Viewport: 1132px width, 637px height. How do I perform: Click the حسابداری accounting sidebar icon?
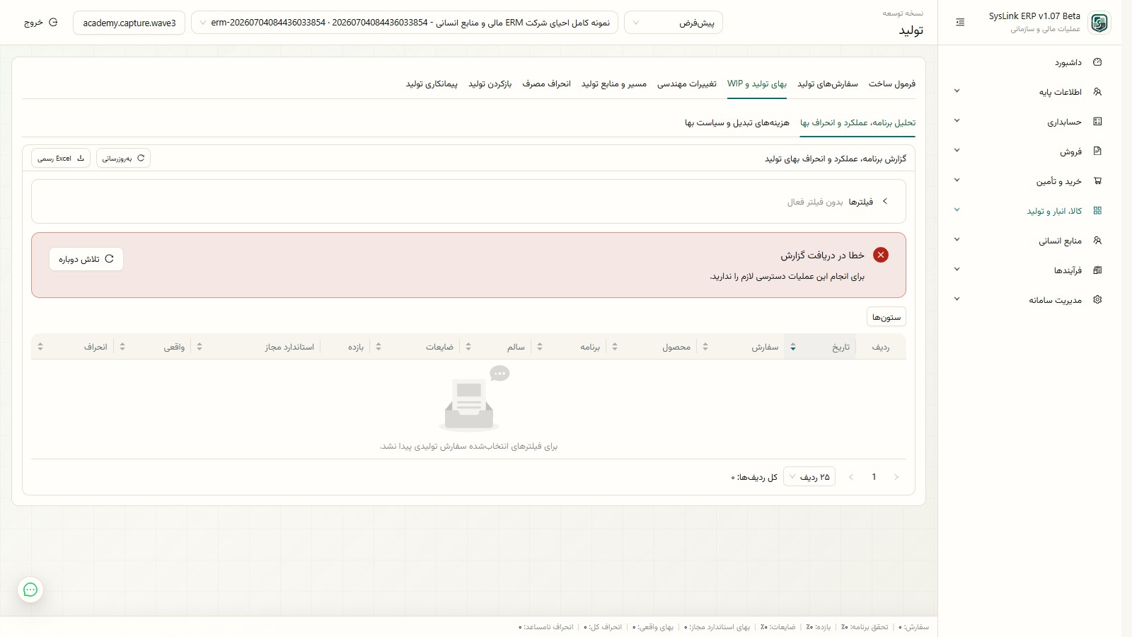1097,122
